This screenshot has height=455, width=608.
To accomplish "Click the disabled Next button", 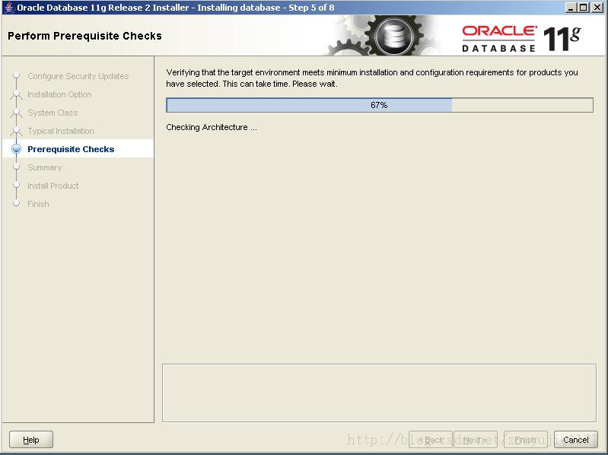I will [x=476, y=440].
